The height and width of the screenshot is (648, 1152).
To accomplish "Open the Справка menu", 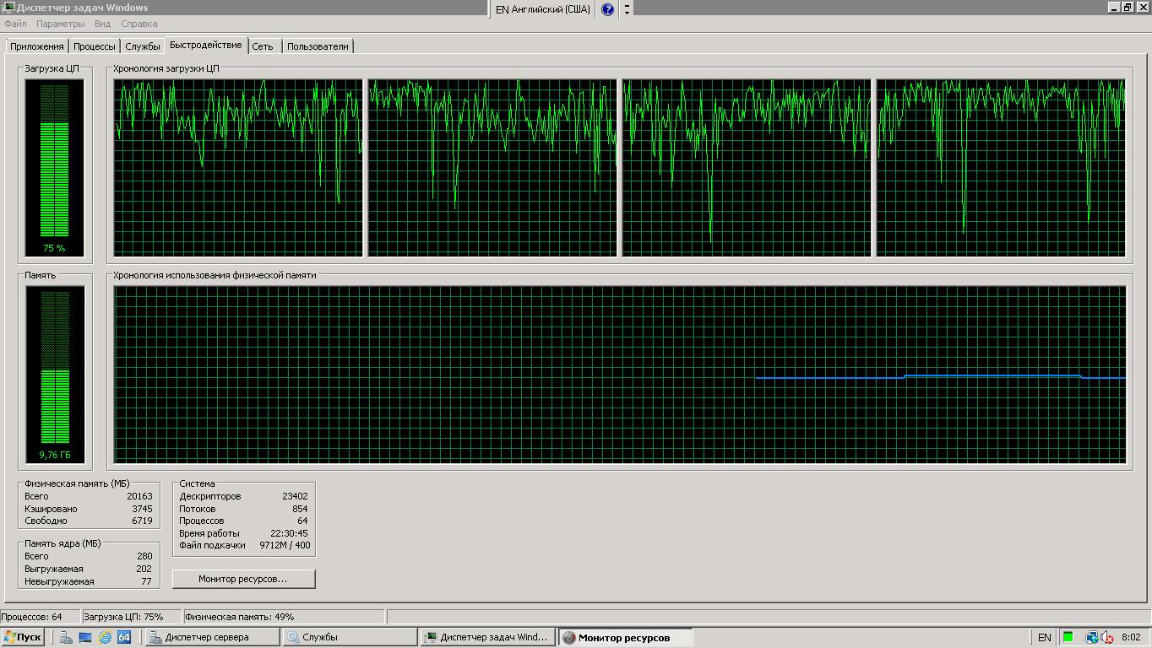I will pos(139,24).
